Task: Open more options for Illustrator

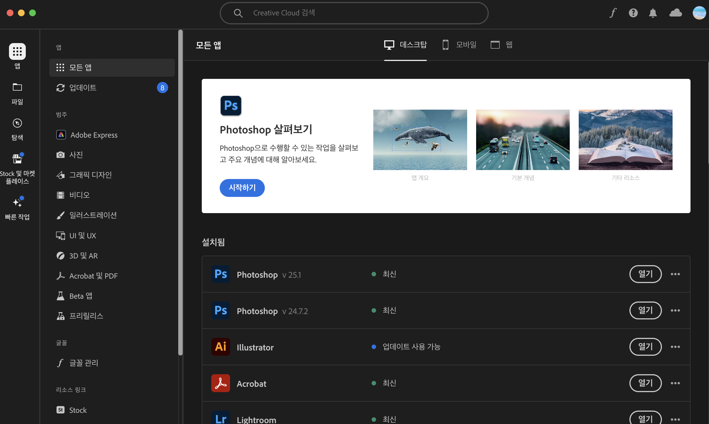Action: point(675,347)
